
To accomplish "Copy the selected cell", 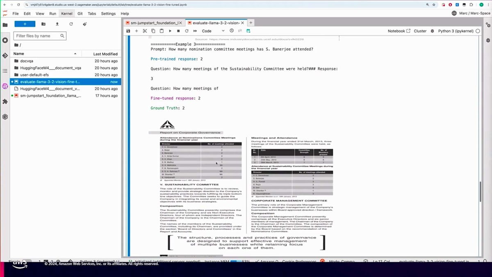I will 153,31.
